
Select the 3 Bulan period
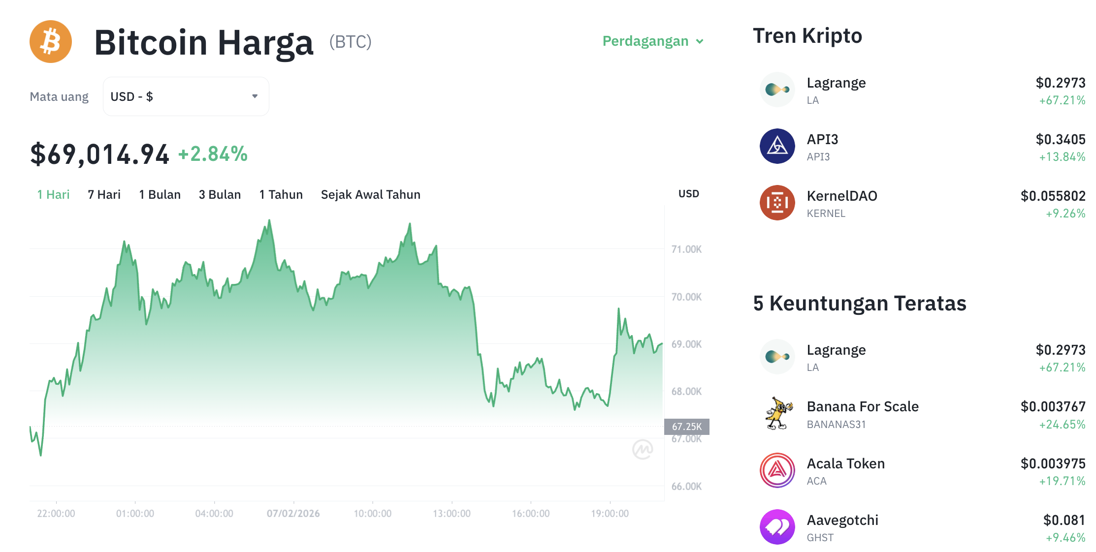coord(220,194)
